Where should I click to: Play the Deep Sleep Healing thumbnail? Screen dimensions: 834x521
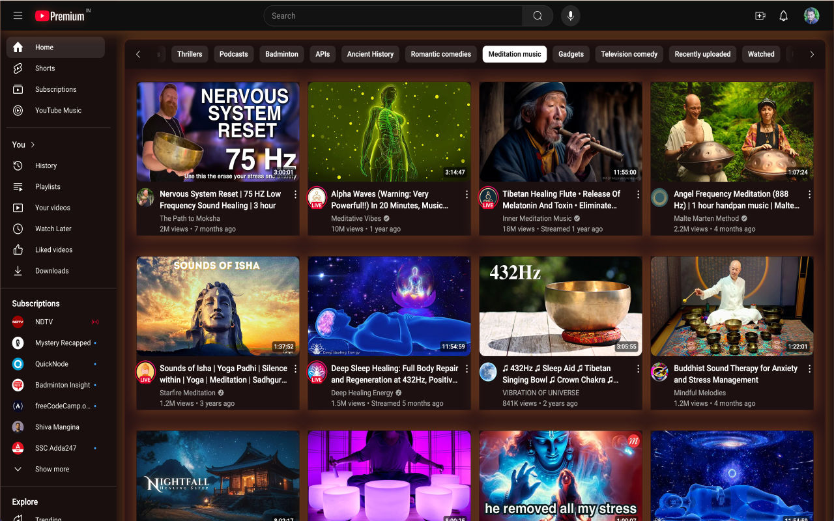pos(389,306)
